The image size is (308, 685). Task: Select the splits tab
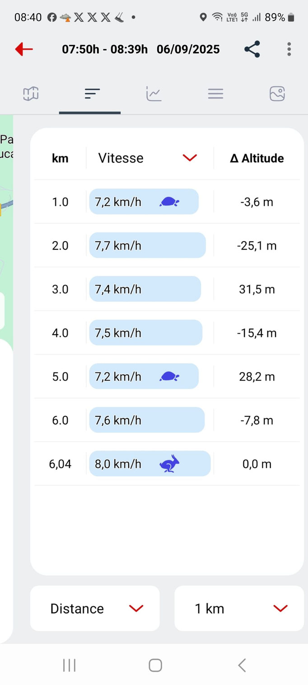click(x=92, y=93)
